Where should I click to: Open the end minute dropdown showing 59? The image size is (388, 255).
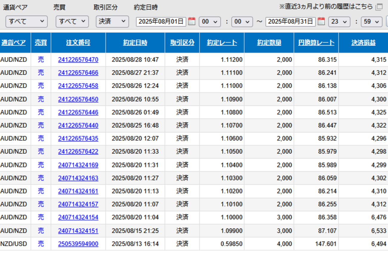pyautogui.click(x=372, y=22)
